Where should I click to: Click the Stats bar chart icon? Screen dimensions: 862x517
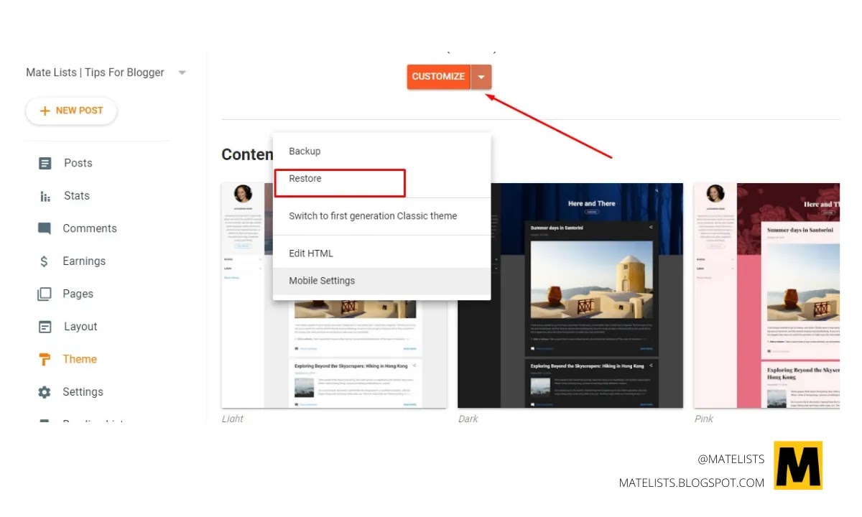pos(45,196)
